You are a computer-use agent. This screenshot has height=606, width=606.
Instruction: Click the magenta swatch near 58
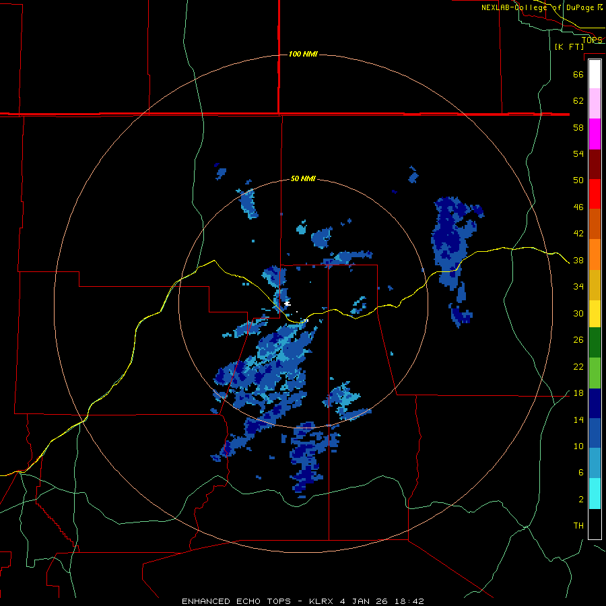coord(595,134)
